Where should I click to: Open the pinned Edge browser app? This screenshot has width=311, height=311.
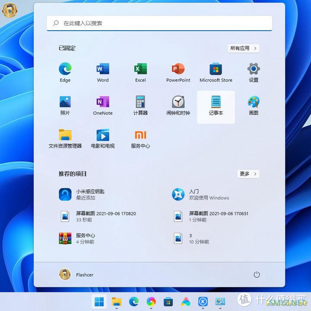[x=65, y=72]
